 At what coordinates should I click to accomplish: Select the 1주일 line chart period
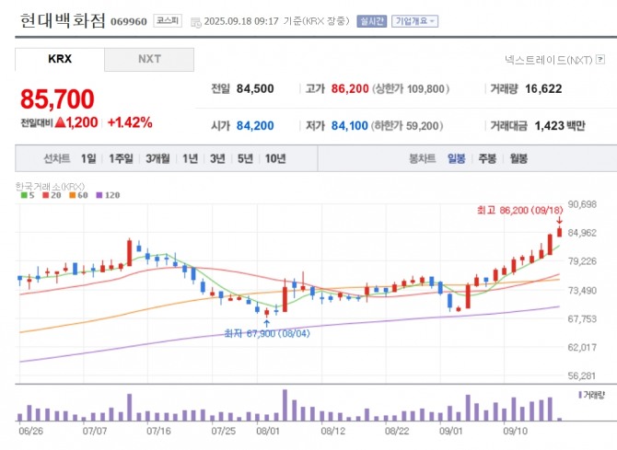122,158
